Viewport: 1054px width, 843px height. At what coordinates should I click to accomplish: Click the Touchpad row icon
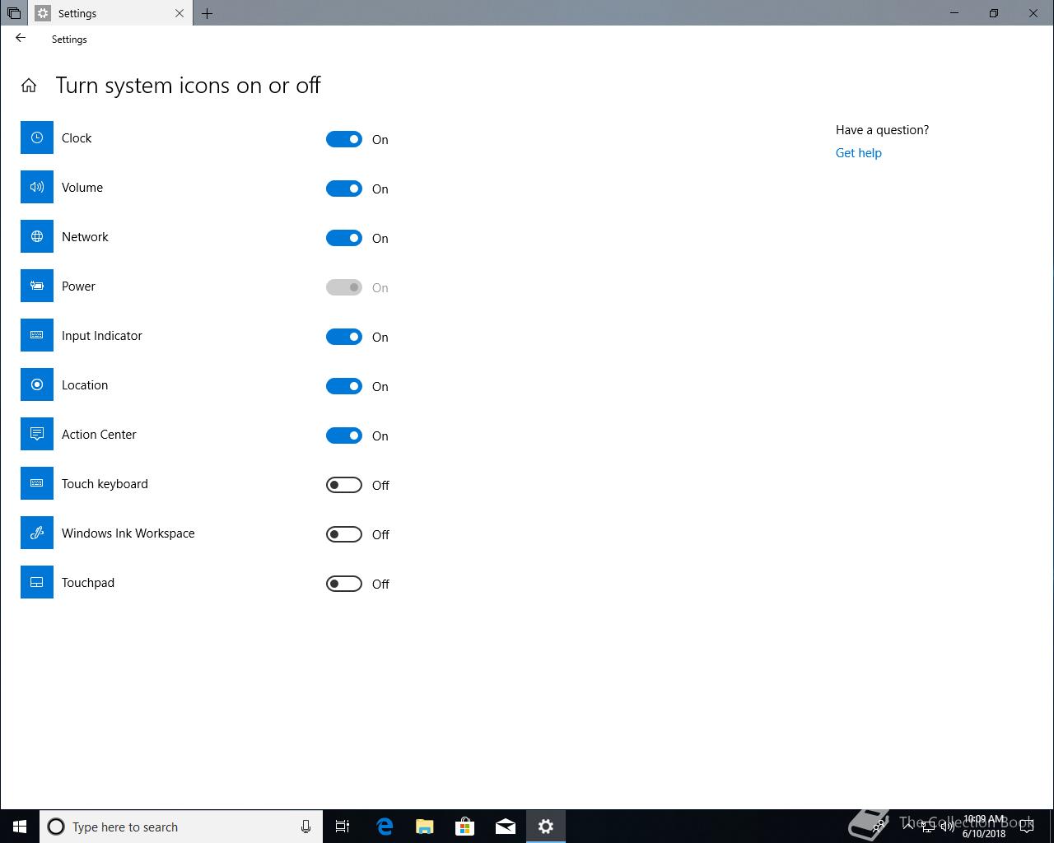click(x=37, y=583)
